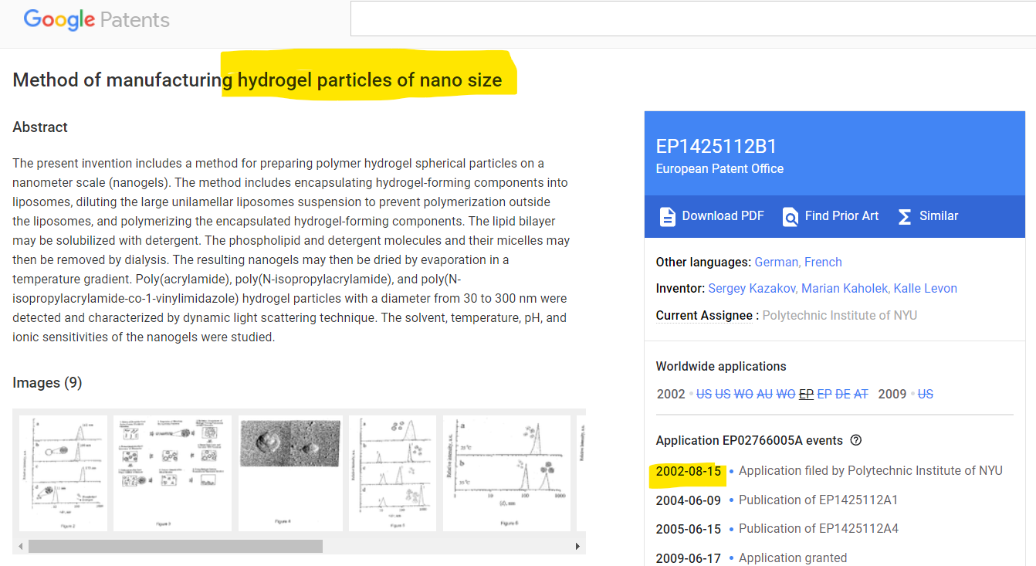Open inventor Kalle Levon link
Viewport: 1036px width, 566px height.
click(x=925, y=289)
